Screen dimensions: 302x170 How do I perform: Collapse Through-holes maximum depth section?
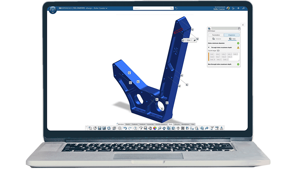209,48
